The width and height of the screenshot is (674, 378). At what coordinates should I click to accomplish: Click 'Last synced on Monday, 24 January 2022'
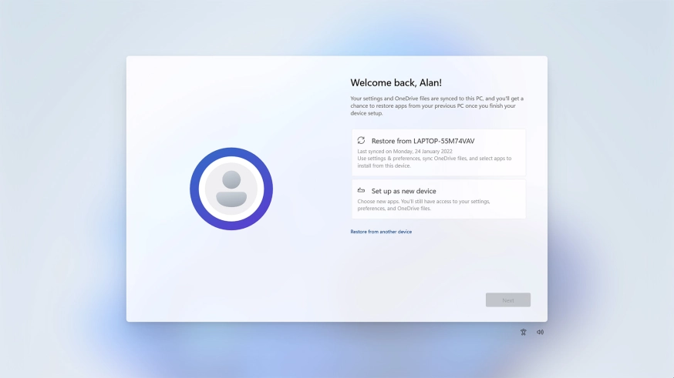click(405, 152)
